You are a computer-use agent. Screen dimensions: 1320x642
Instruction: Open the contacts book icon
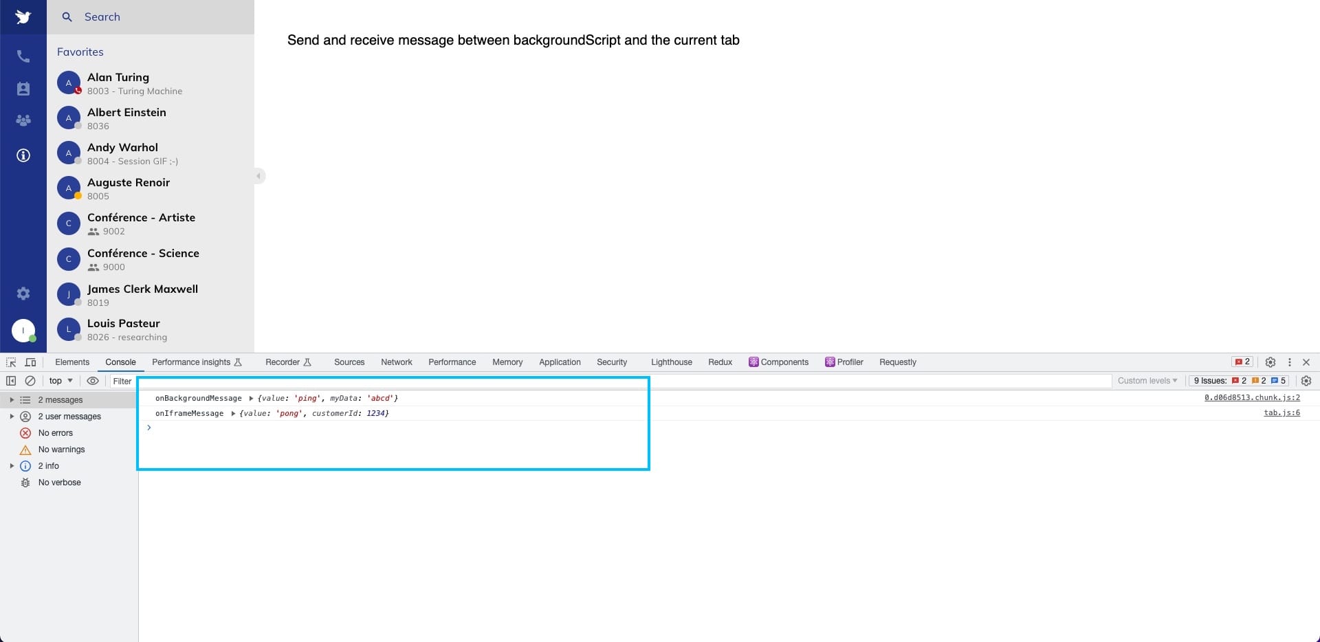tap(23, 89)
